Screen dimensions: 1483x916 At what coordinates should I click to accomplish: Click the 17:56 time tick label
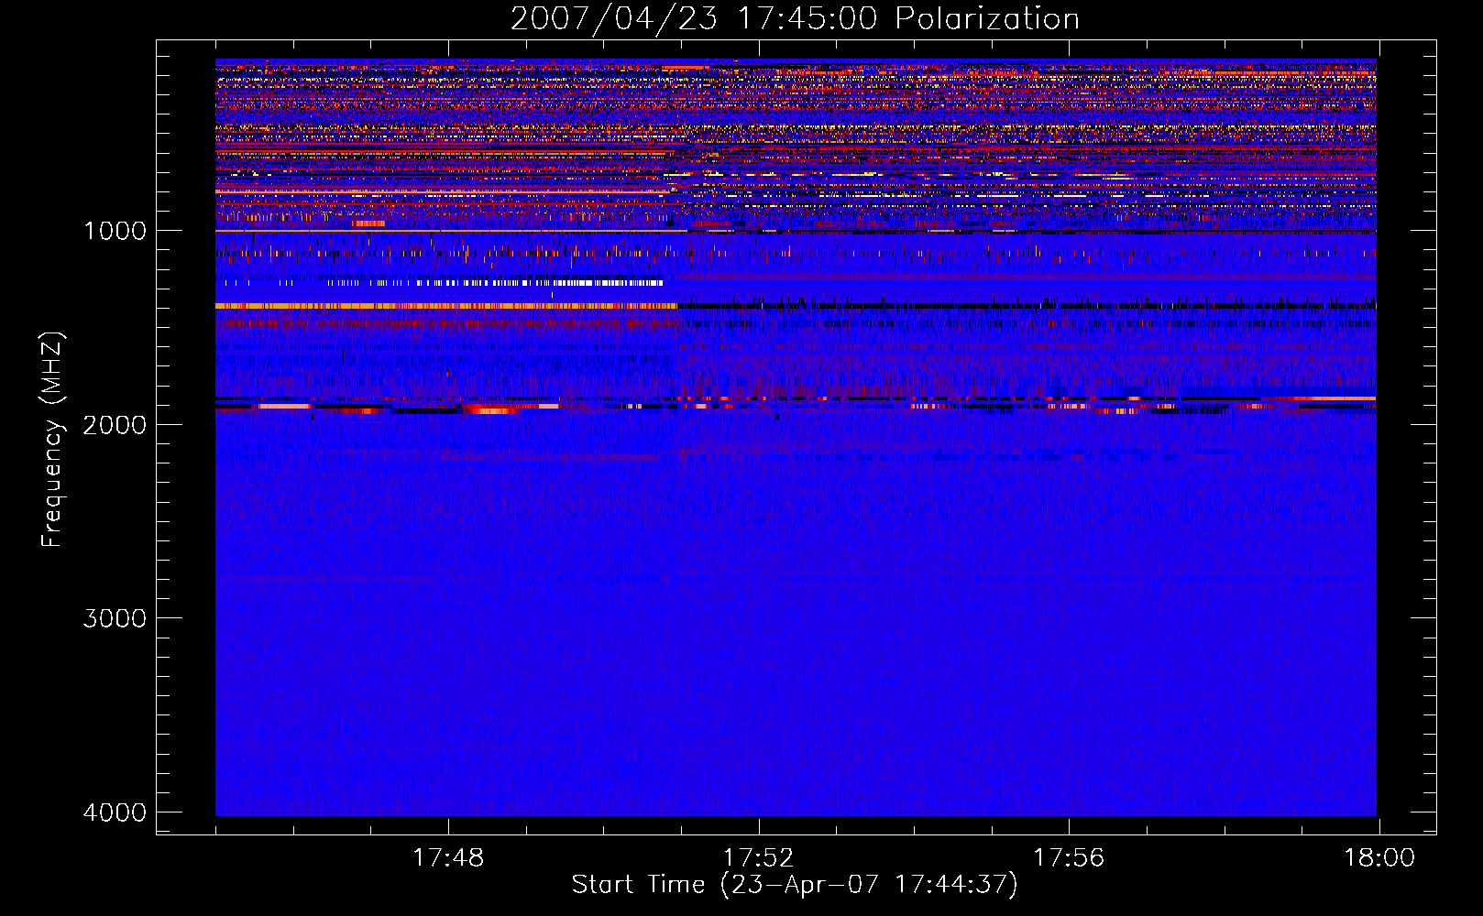(x=1069, y=858)
